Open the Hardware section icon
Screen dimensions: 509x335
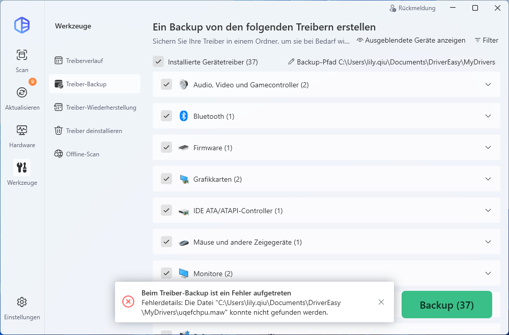coord(22,130)
